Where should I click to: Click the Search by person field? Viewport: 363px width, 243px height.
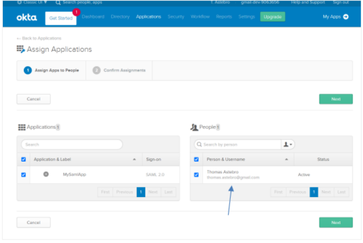239,144
